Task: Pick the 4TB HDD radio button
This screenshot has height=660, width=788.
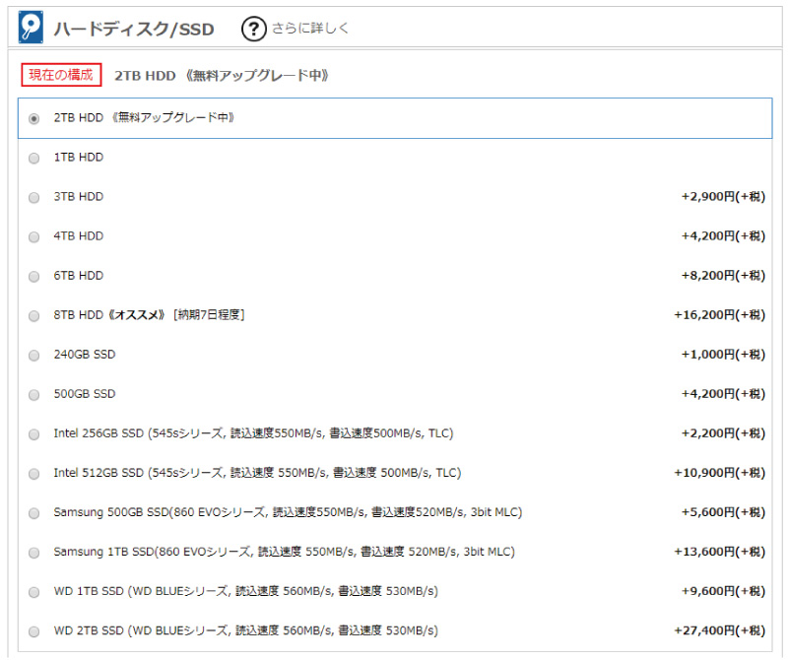Action: pos(33,236)
